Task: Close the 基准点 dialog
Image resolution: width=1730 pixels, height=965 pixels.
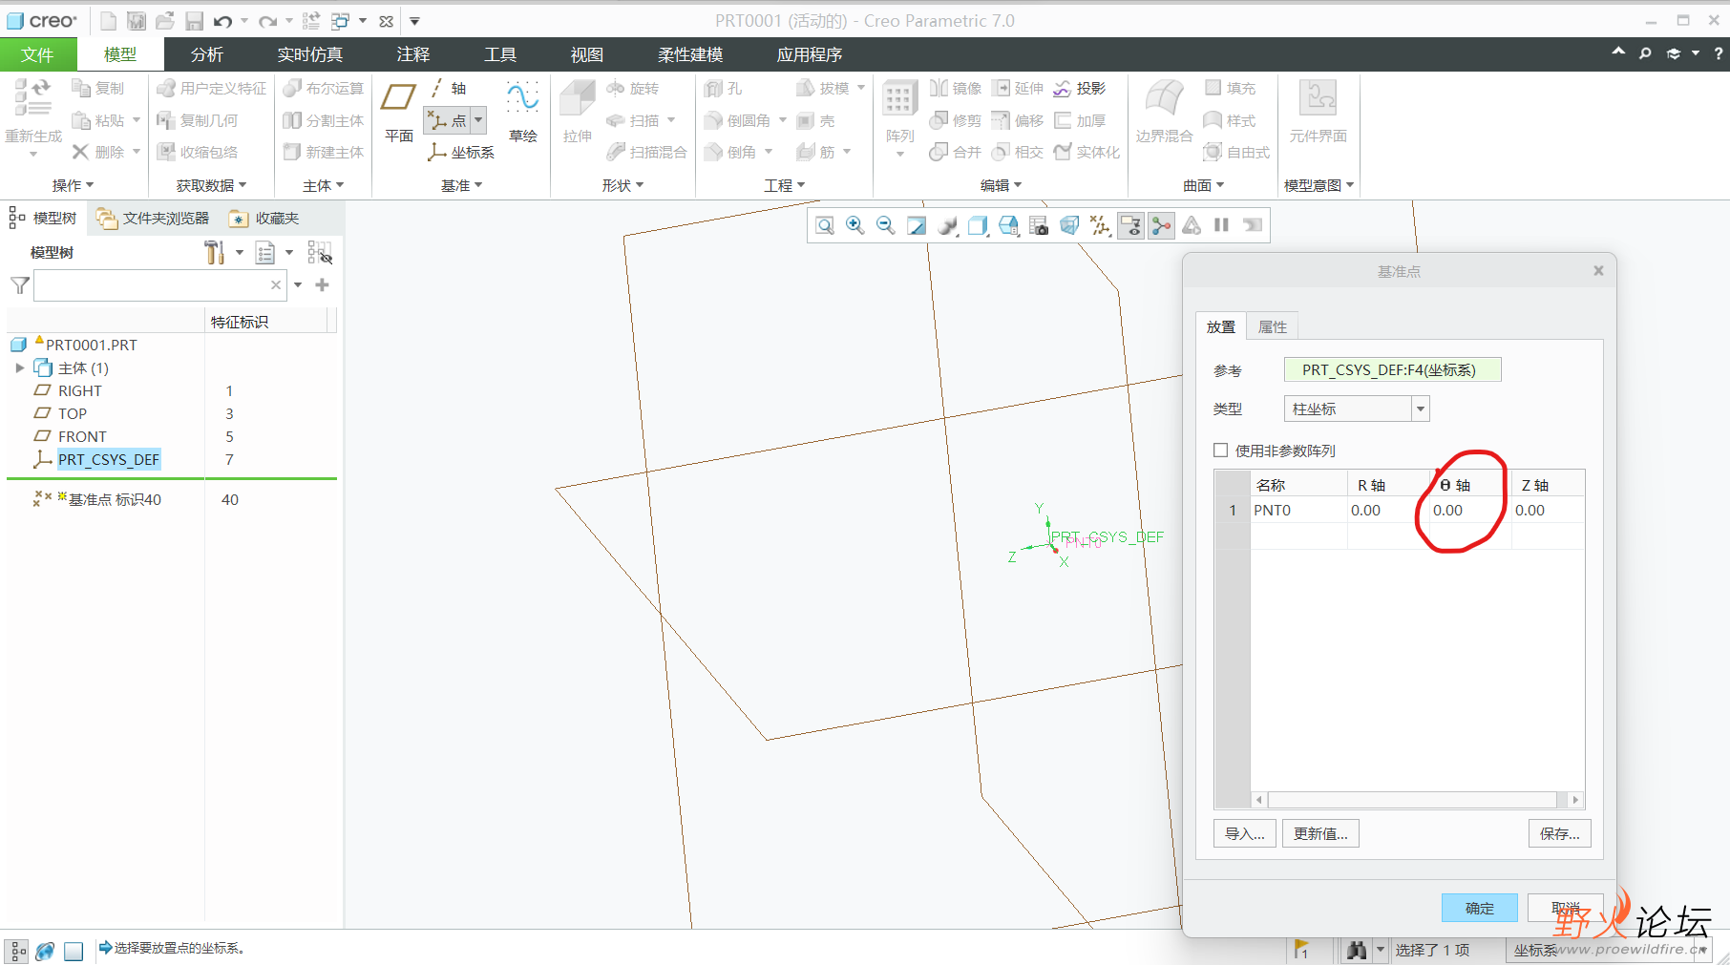Action: [1598, 271]
